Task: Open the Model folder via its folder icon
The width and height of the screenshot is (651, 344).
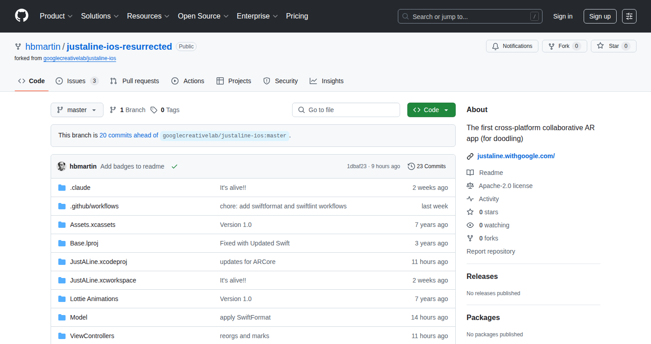Action: [x=62, y=317]
